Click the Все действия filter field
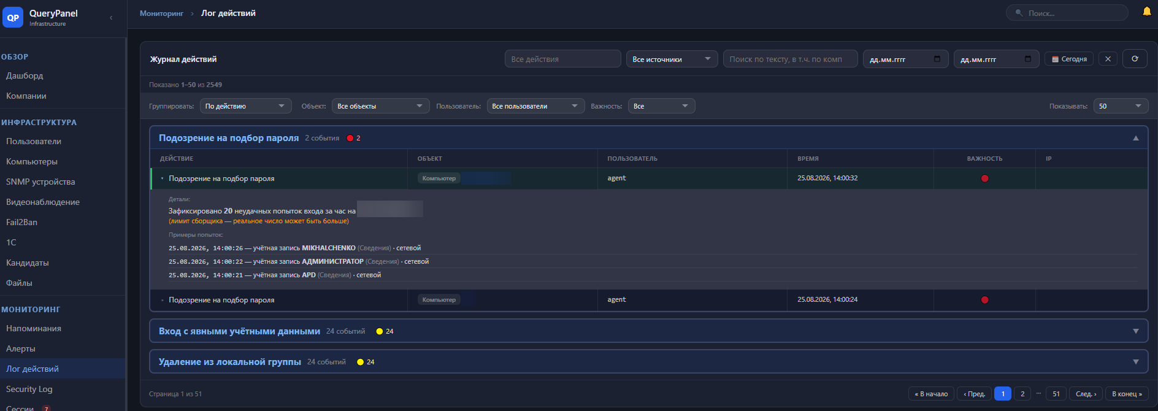Screen dimensions: 1158x411 coord(562,59)
